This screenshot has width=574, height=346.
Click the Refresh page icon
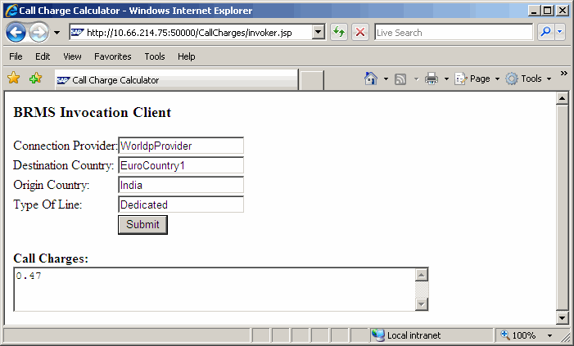[339, 33]
